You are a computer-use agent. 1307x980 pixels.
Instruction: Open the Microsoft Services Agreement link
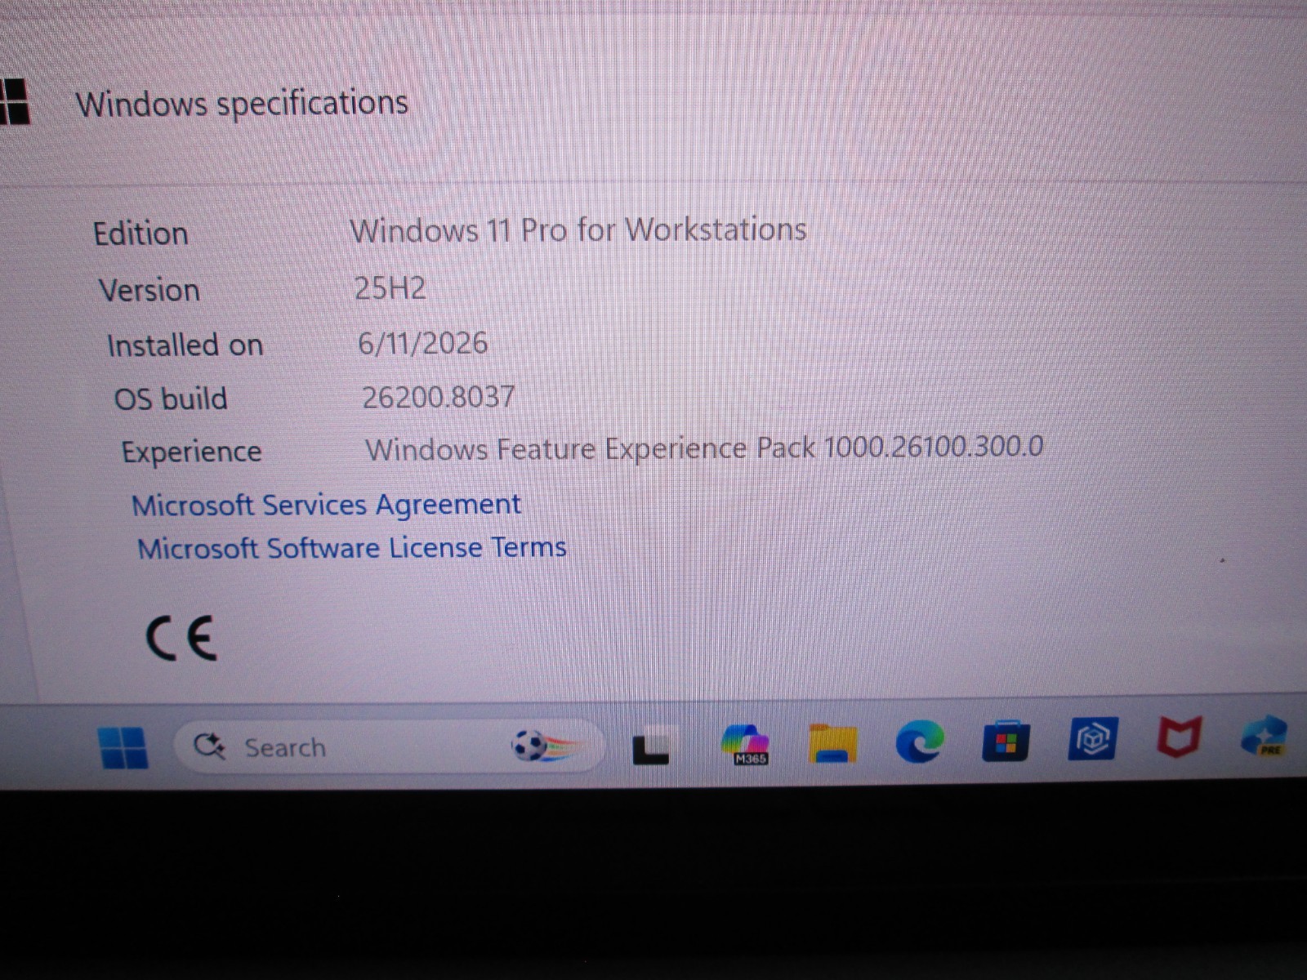click(x=326, y=505)
